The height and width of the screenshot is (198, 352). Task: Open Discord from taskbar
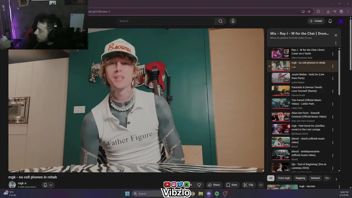tap(209, 194)
